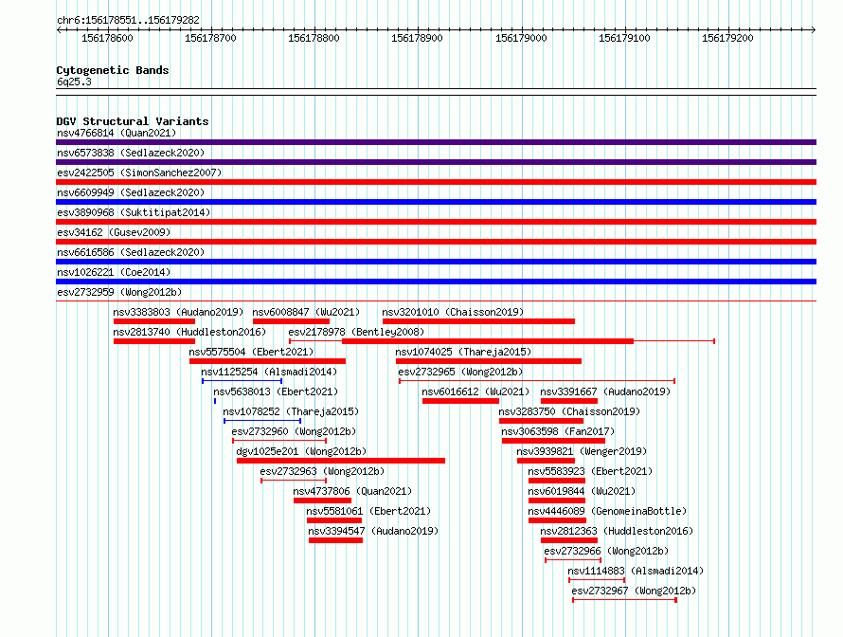The width and height of the screenshot is (843, 637).
Task: Click nsv3394547 (Audano2019) label
Action: pyautogui.click(x=373, y=531)
